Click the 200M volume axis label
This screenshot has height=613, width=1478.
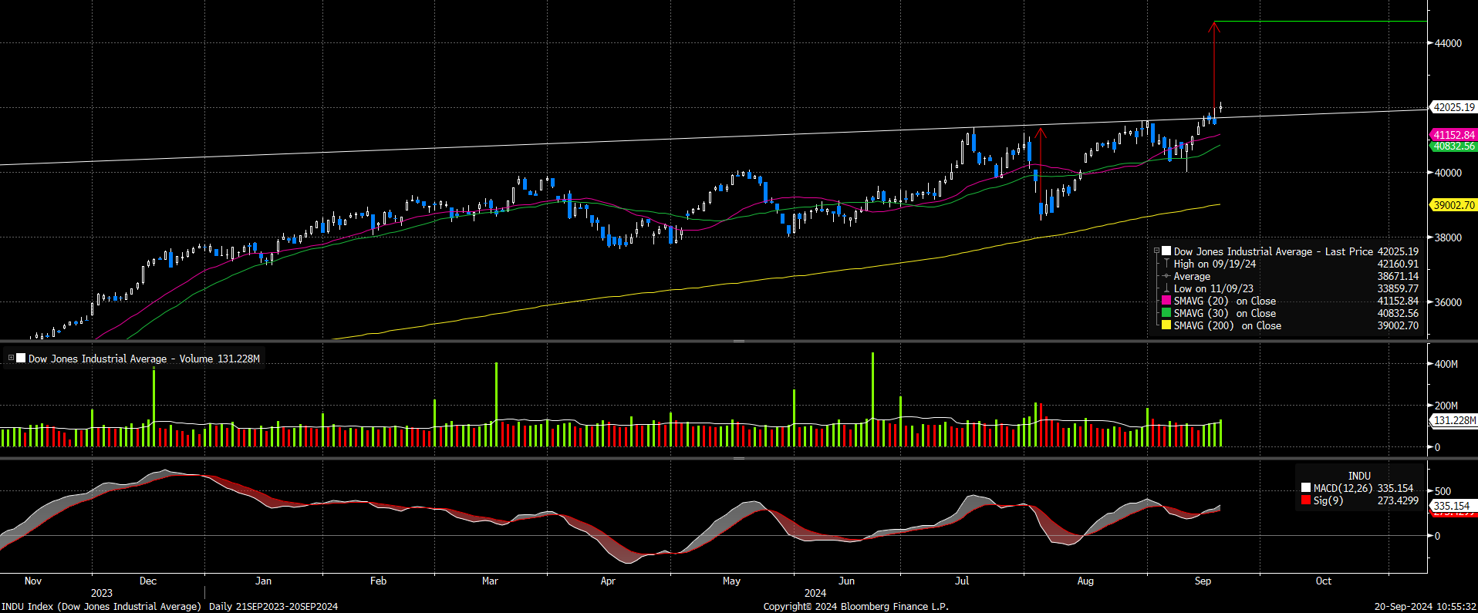pyautogui.click(x=1446, y=406)
